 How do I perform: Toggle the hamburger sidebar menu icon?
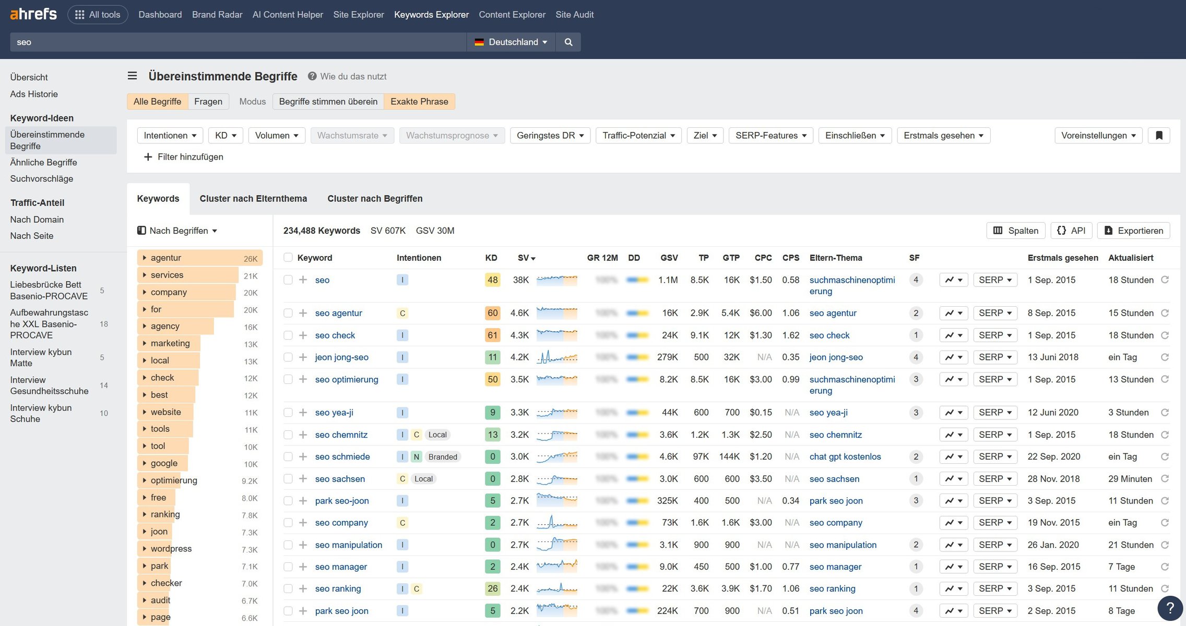tap(133, 76)
